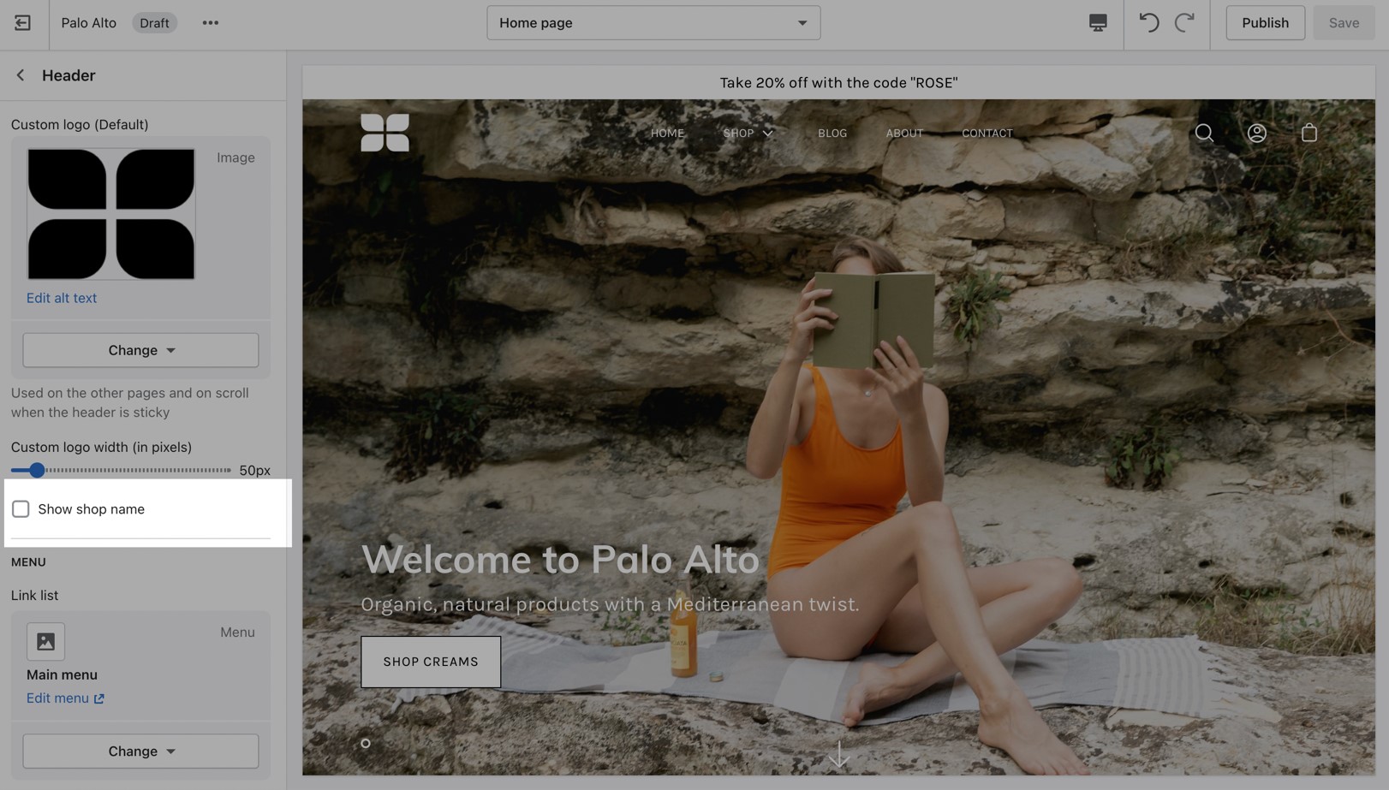Open the shopping bag cart icon
Viewport: 1389px width, 790px height.
click(1309, 133)
